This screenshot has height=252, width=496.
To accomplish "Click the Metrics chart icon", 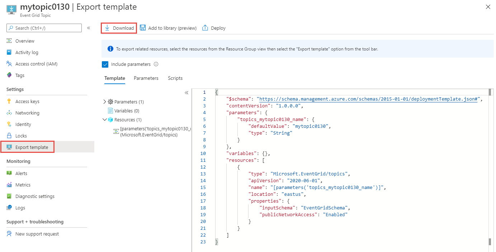I will pyautogui.click(x=9, y=185).
